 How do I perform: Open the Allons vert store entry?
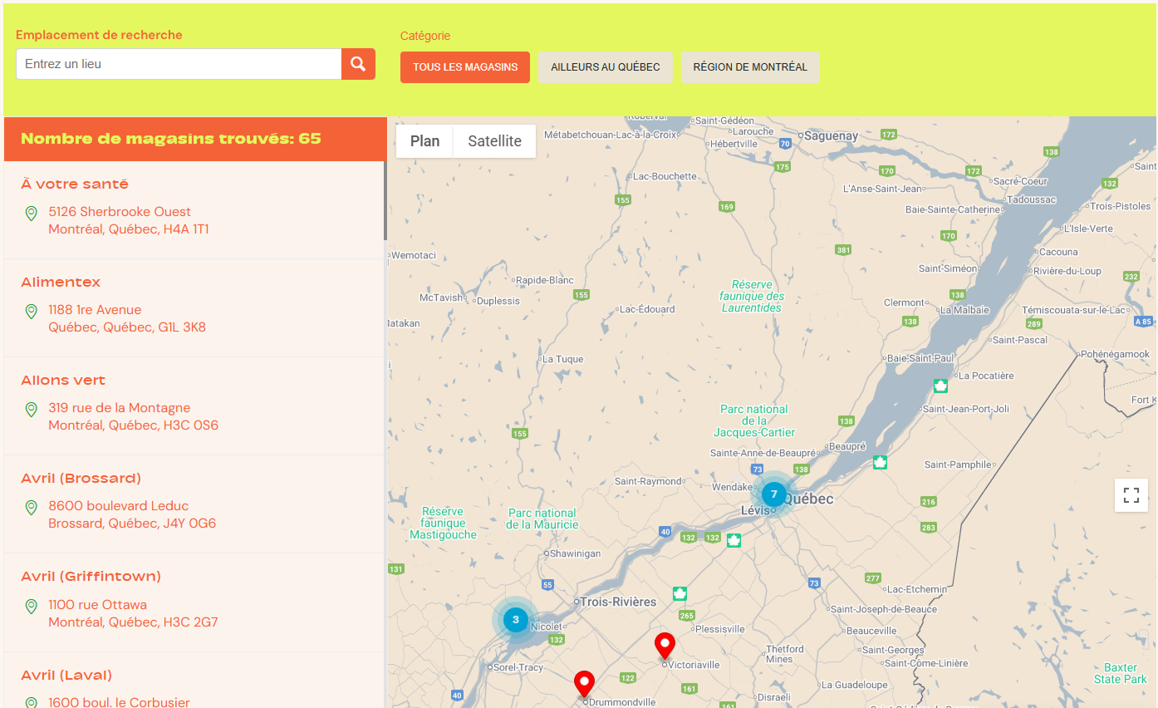63,381
